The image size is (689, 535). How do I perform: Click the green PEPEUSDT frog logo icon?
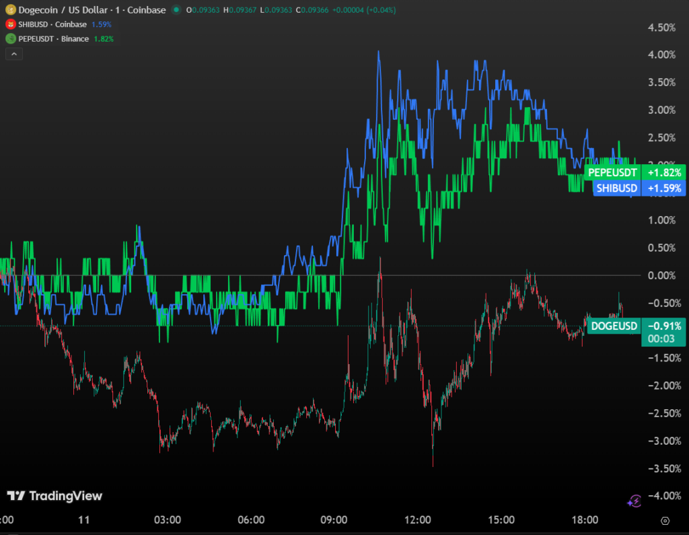tap(11, 38)
